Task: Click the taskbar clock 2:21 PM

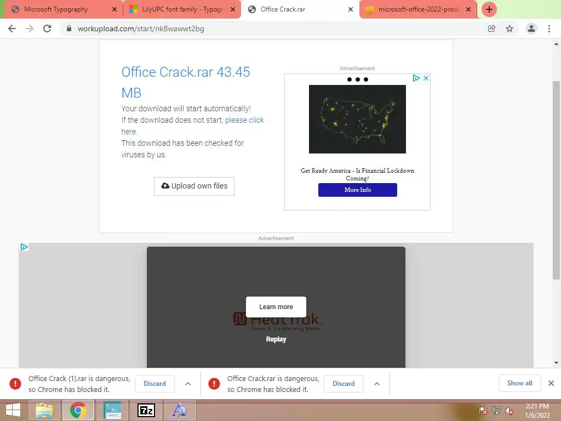Action: [x=537, y=411]
